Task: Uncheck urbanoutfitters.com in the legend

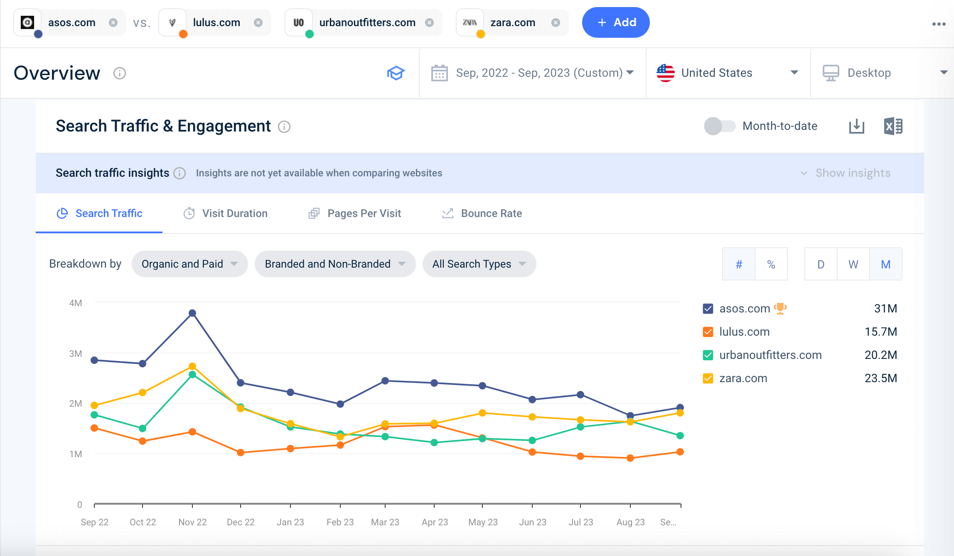Action: coord(708,355)
